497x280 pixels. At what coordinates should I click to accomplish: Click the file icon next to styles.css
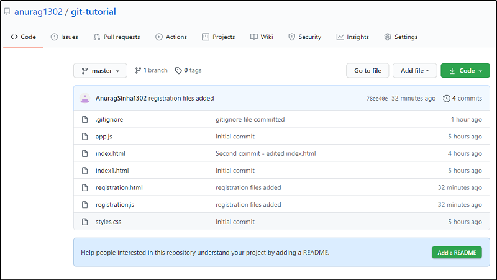click(x=85, y=222)
